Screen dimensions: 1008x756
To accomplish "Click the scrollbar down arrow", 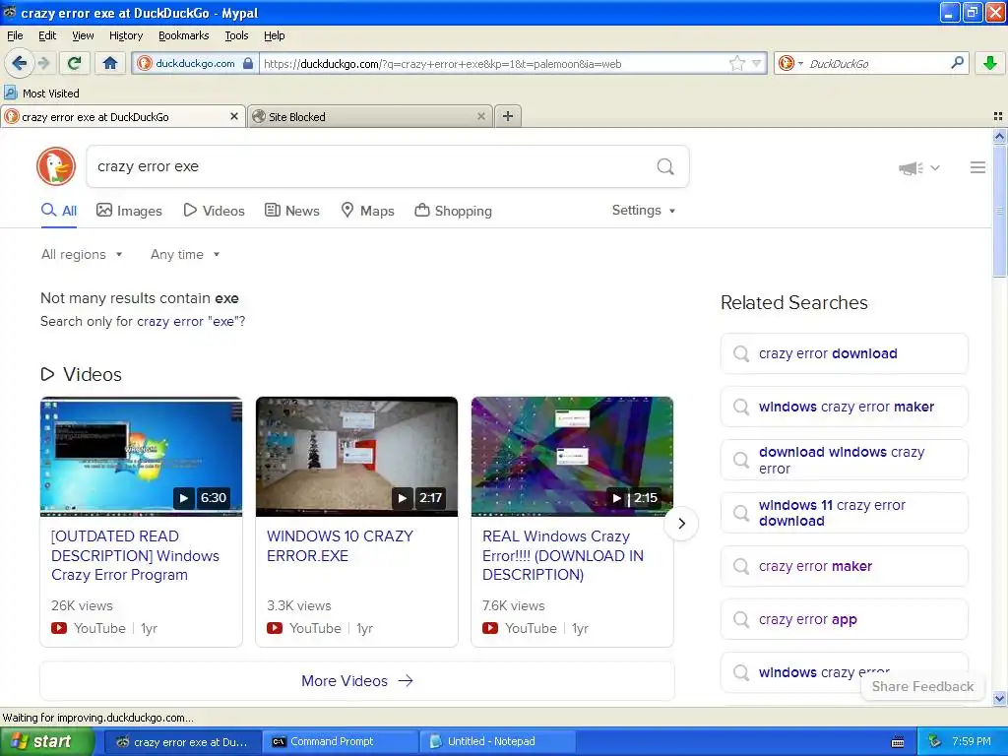I will point(999,698).
